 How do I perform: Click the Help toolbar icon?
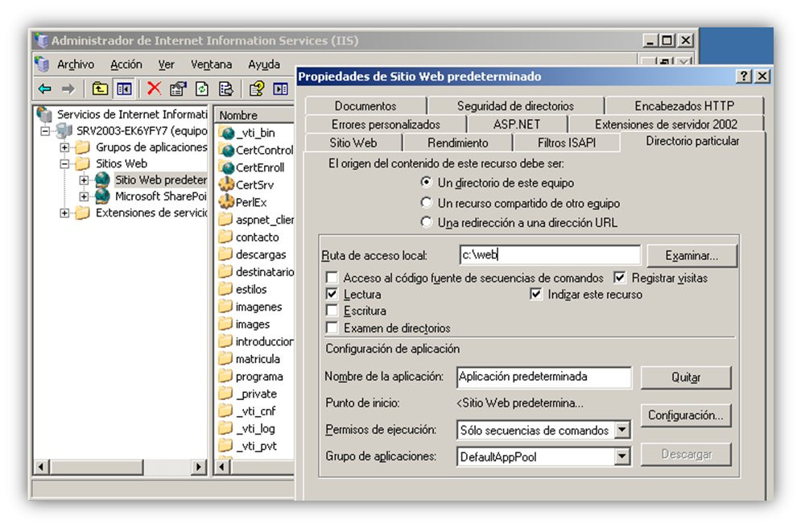coord(257,89)
